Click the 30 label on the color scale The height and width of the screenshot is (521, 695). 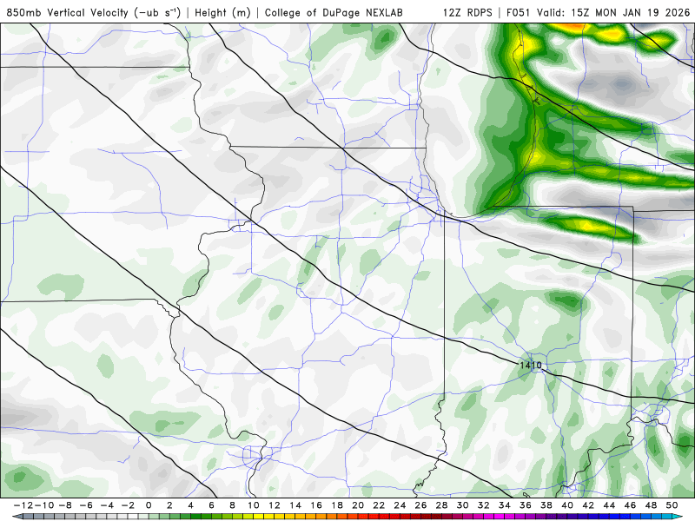463,505
